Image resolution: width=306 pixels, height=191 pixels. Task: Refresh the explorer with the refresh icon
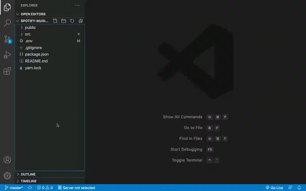pyautogui.click(x=72, y=21)
